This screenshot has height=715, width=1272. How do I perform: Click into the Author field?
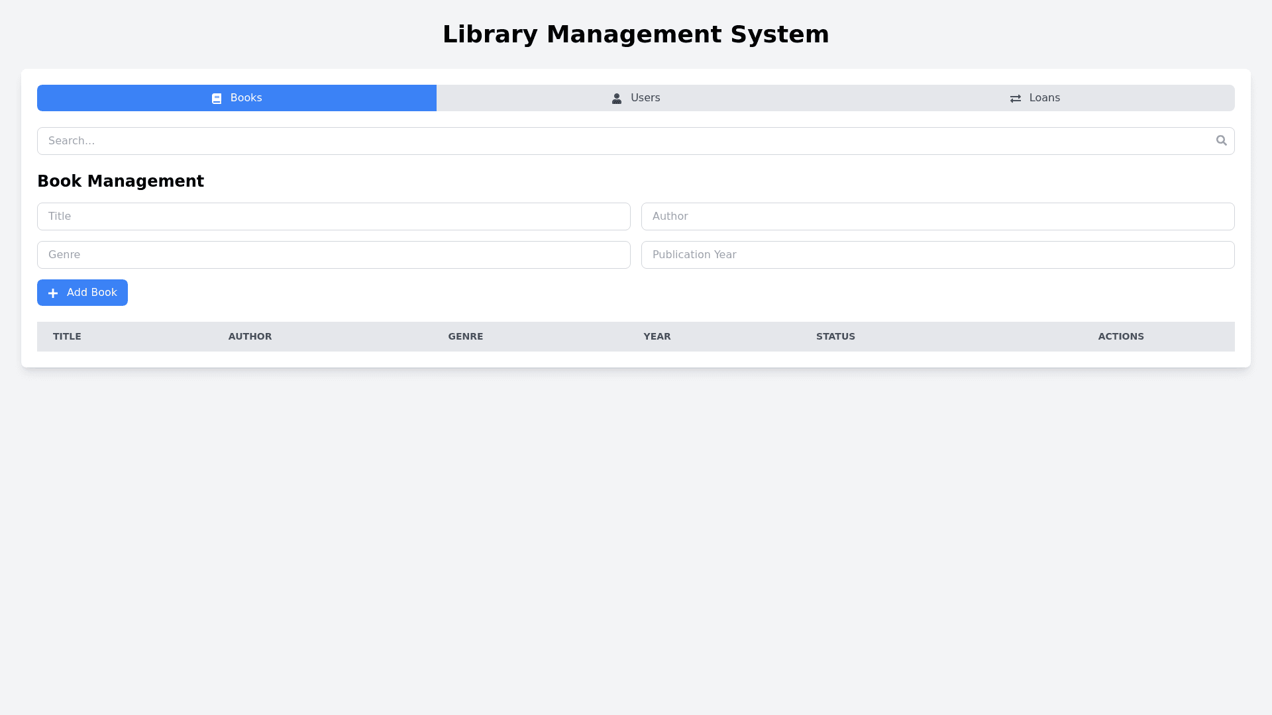tap(937, 216)
